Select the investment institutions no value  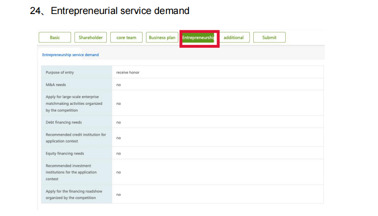click(x=118, y=172)
